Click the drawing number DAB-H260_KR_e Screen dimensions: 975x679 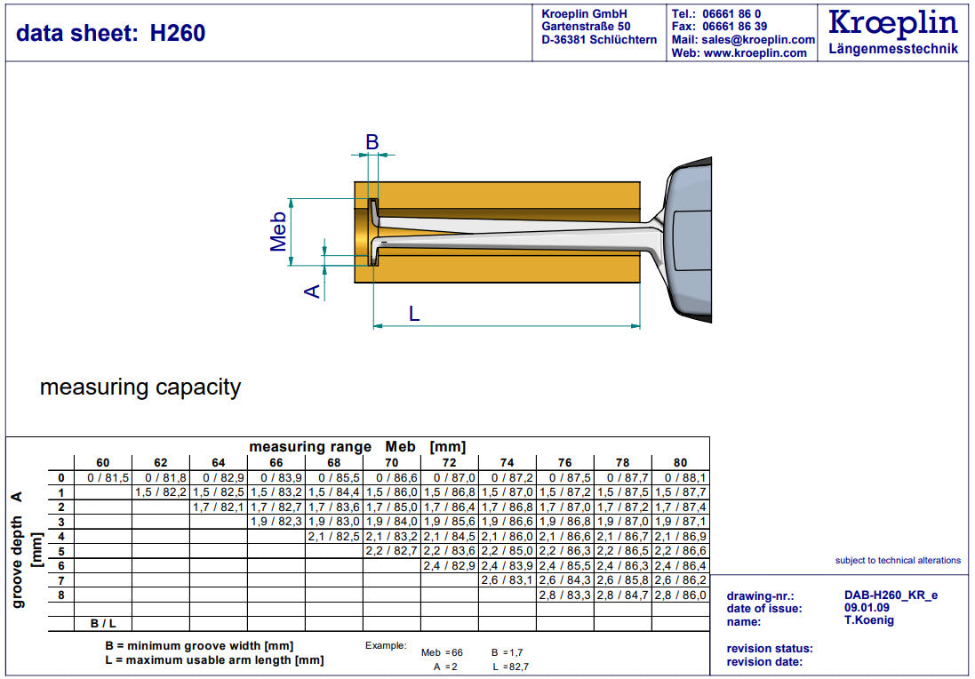click(890, 595)
